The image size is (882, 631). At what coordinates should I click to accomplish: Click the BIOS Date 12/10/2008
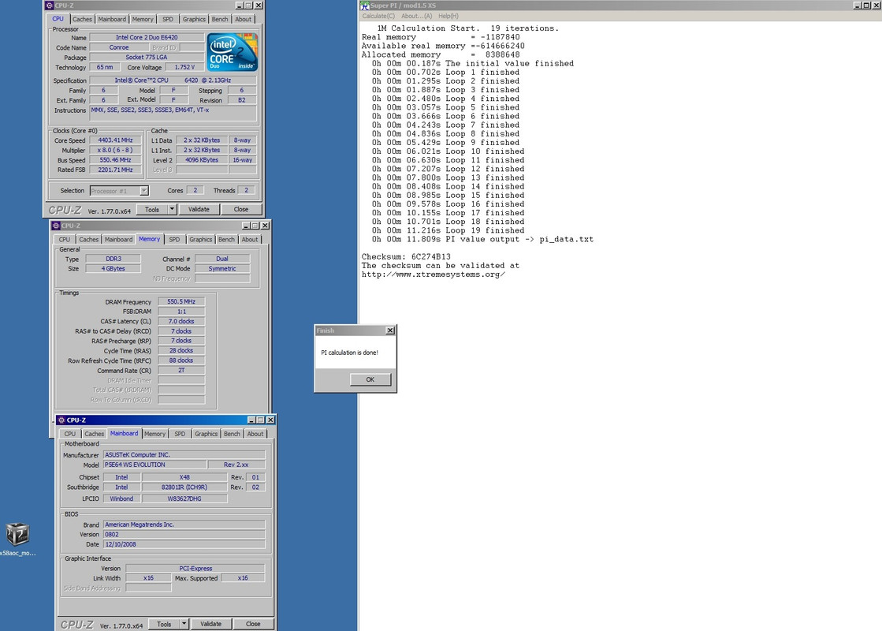(184, 544)
